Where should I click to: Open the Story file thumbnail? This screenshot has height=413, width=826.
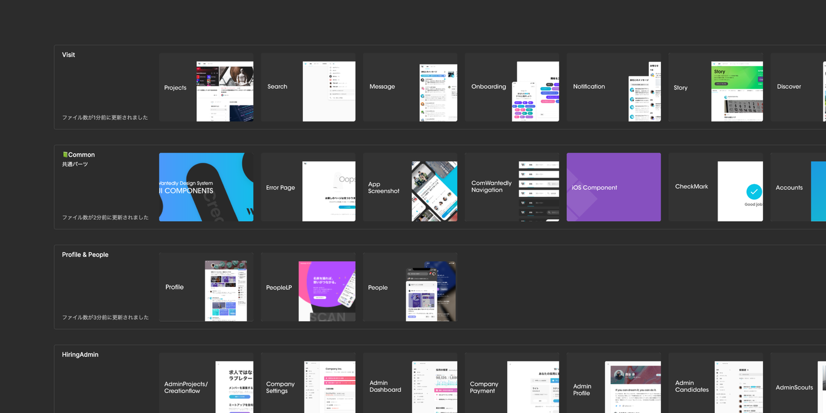coord(716,87)
